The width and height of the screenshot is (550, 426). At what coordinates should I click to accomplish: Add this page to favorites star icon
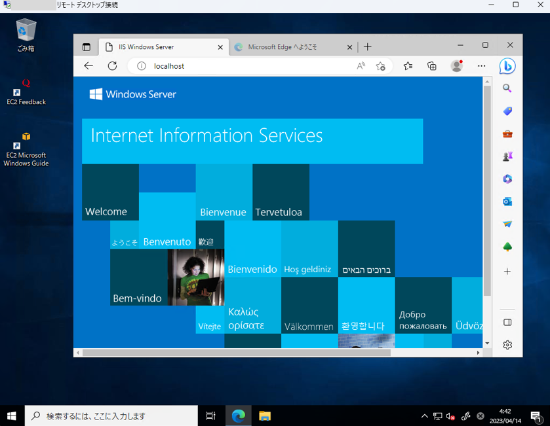tap(381, 66)
